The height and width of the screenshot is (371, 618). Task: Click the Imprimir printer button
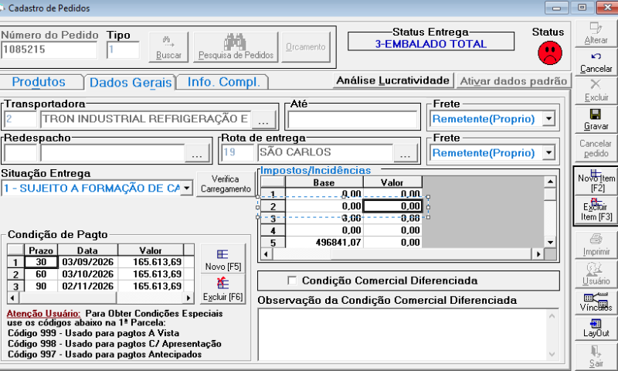click(x=596, y=245)
